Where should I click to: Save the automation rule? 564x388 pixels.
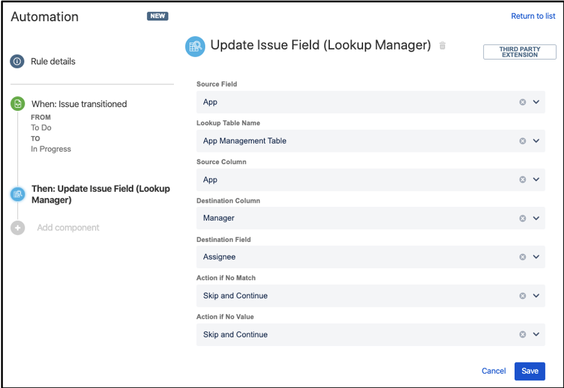tap(529, 371)
